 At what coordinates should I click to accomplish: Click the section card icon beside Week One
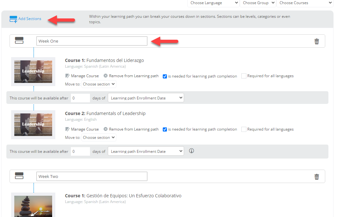19,40
